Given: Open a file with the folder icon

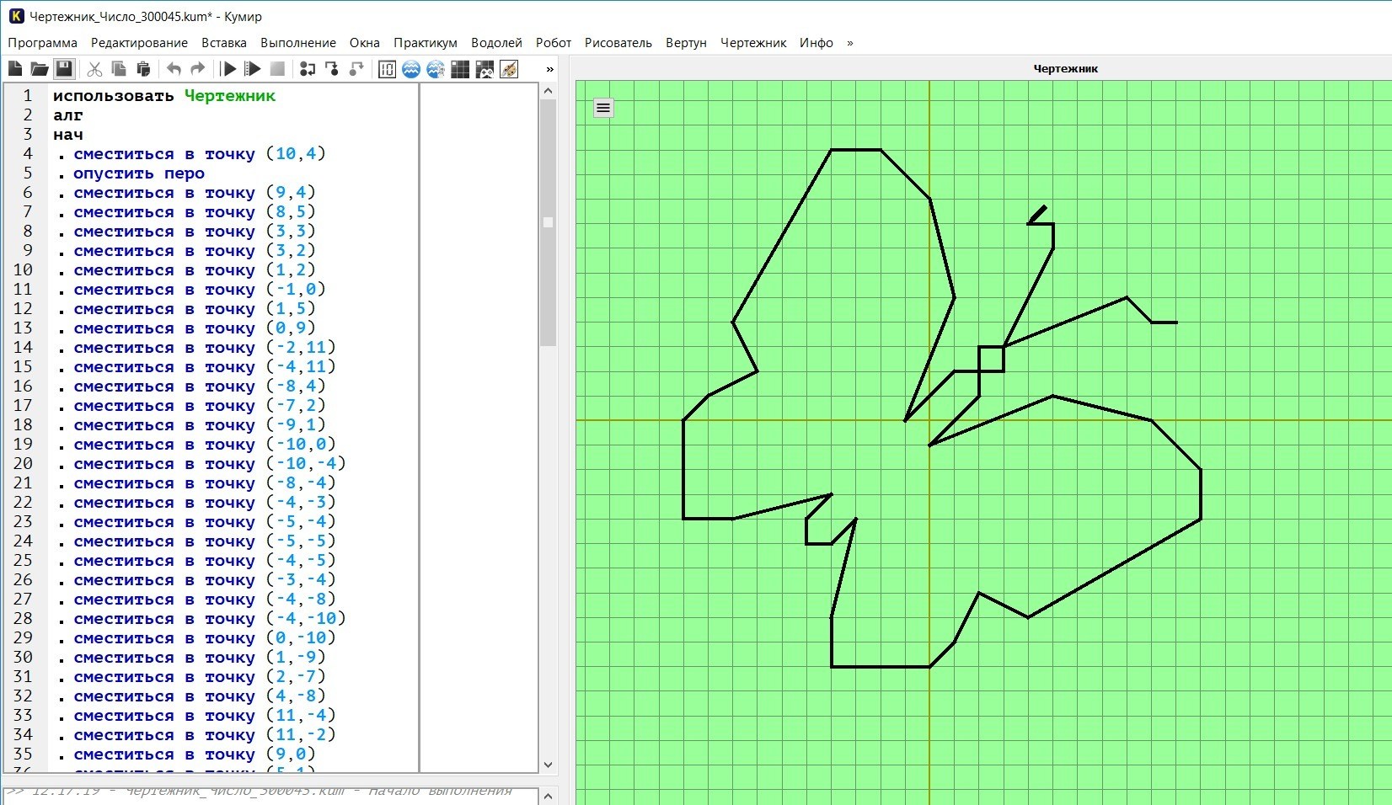Looking at the screenshot, I should [40, 69].
